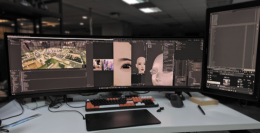This screenshot has height=133, width=260.
Task: Select the second queue tab in YouTube Music
Action: 244,80
